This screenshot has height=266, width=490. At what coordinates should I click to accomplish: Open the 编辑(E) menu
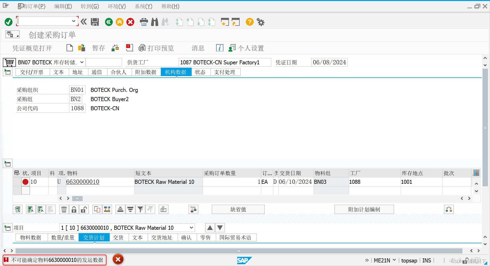63,6
